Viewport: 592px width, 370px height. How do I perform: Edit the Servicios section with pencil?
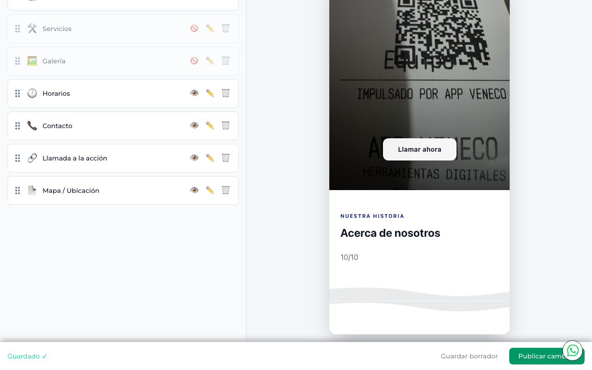point(210,28)
